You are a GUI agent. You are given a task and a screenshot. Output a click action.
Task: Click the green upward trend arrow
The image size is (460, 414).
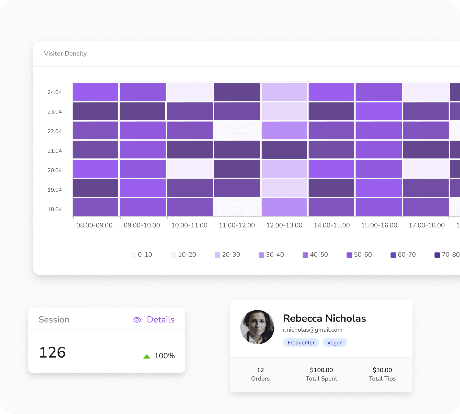tap(147, 356)
